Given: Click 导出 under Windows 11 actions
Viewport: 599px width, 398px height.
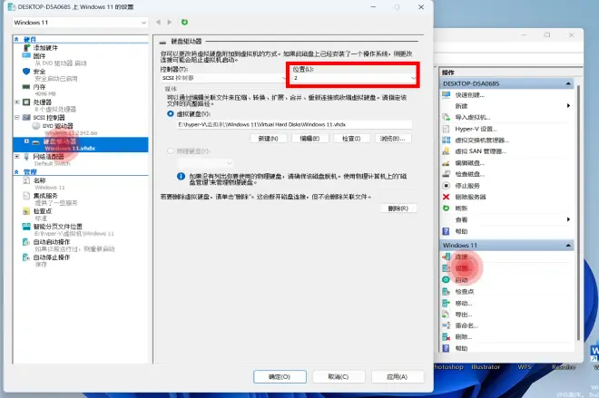Looking at the screenshot, I should click(x=464, y=315).
